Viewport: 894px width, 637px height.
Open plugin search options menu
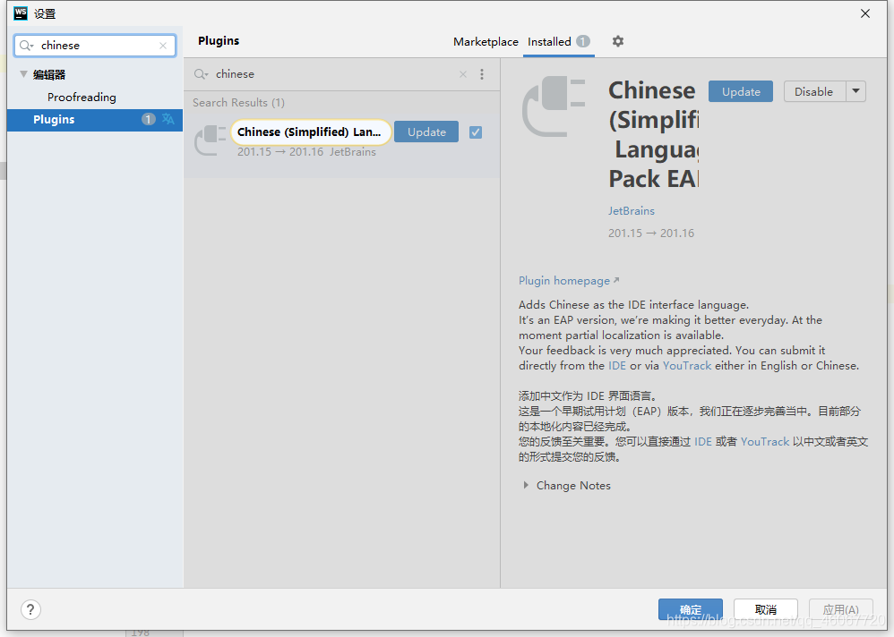[482, 74]
